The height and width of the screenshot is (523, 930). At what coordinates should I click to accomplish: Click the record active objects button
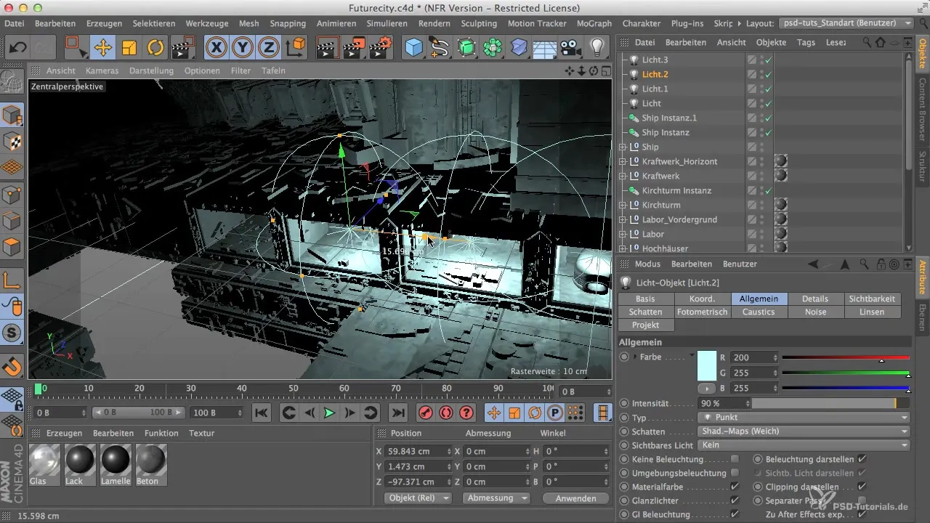coord(426,413)
